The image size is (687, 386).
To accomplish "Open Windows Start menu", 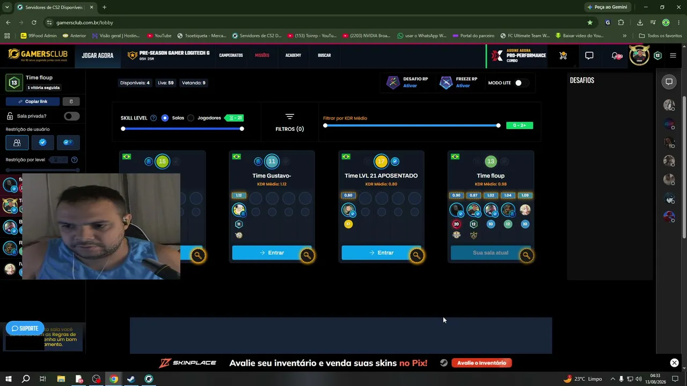I will pos(8,379).
